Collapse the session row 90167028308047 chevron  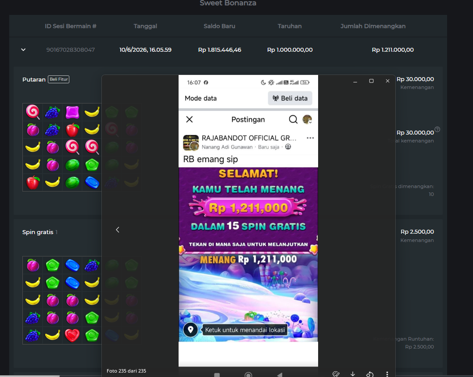[23, 50]
